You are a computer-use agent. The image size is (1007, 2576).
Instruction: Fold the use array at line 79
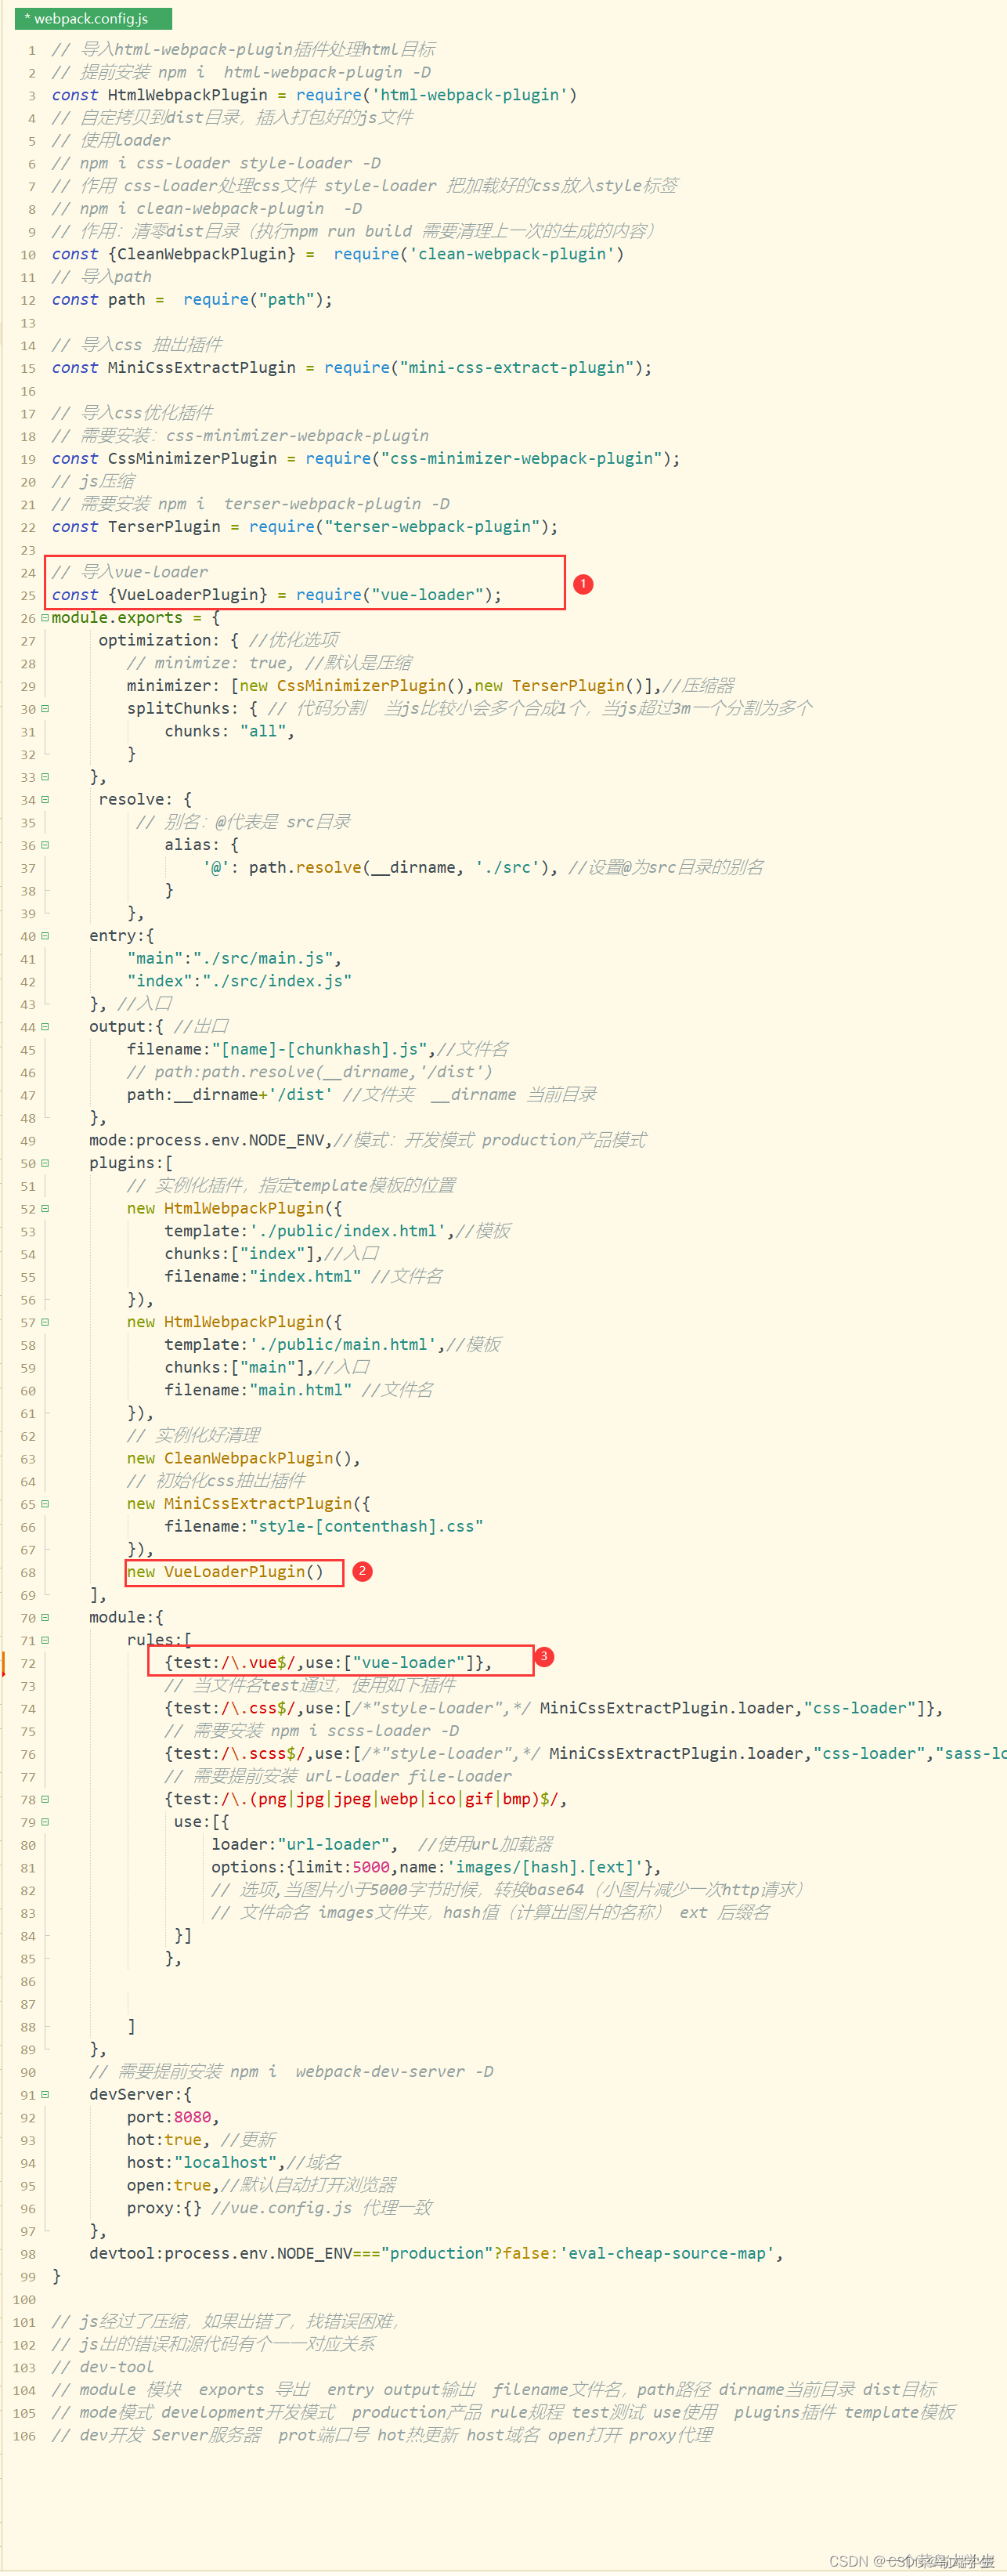(45, 1822)
